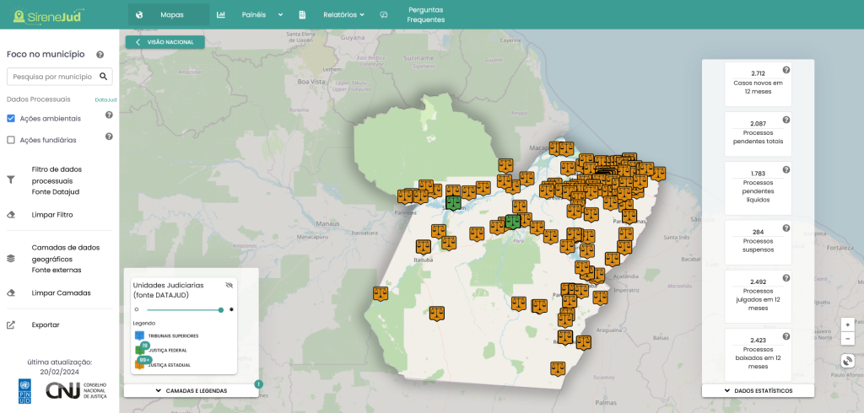This screenshot has height=413, width=864.
Task: Hide the Unidades Judiciarias layer
Action: click(229, 285)
